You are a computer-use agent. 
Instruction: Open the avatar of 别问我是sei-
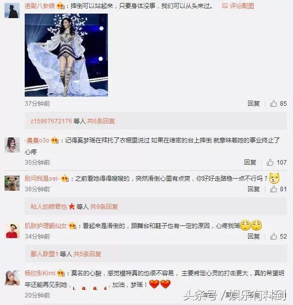coord(12,183)
